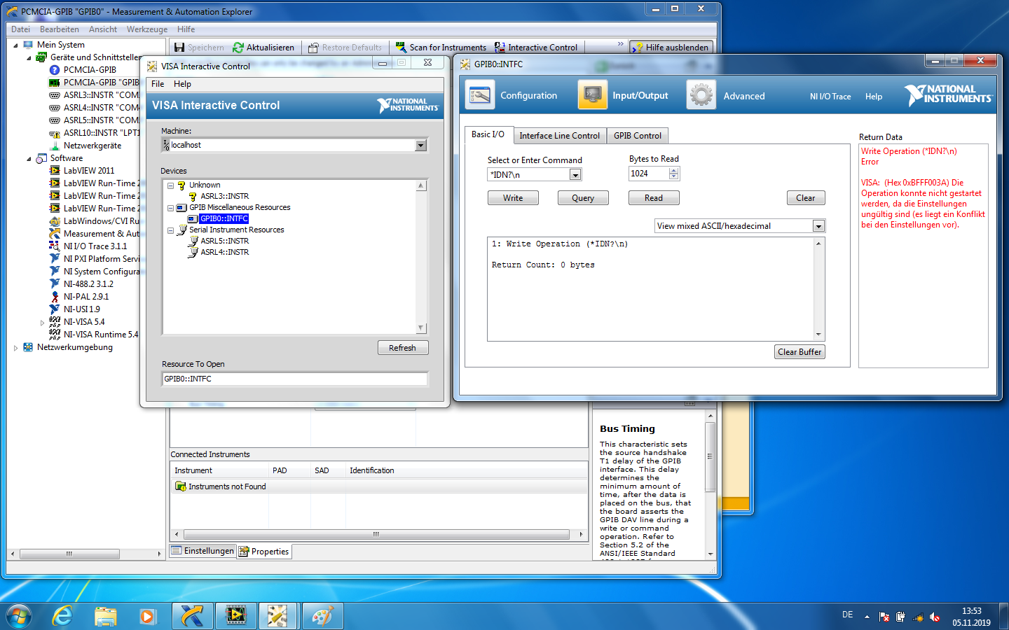1009x630 pixels.
Task: Select the Netzwerkgeräte icon in the tree
Action: (55, 146)
